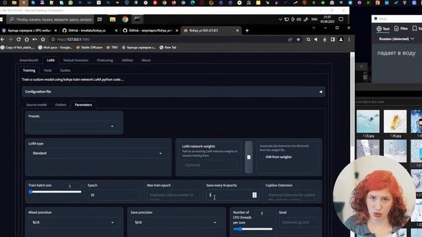Open the About tab
Viewport: 422px width, 237px height.
[x=146, y=60]
